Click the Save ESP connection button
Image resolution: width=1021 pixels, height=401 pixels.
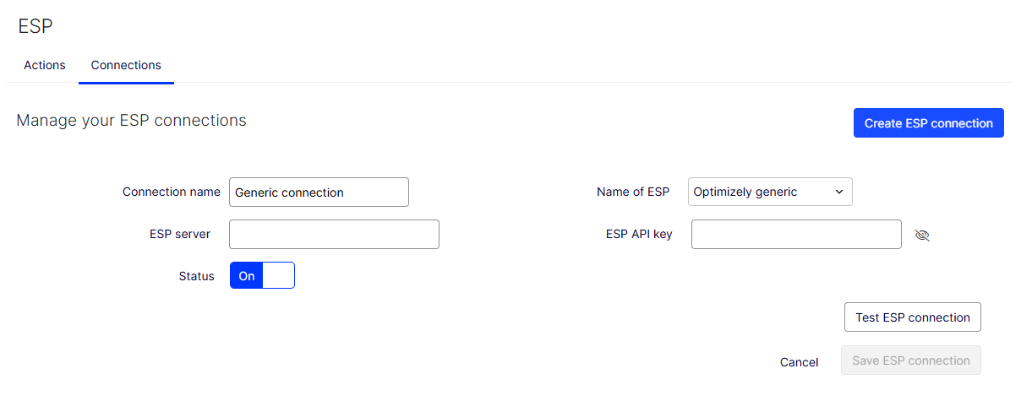[910, 360]
